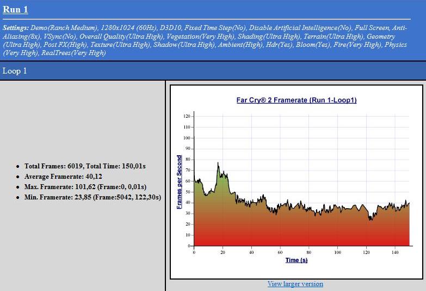
Task: Click the framerate graph thumbnail
Action: click(x=297, y=182)
